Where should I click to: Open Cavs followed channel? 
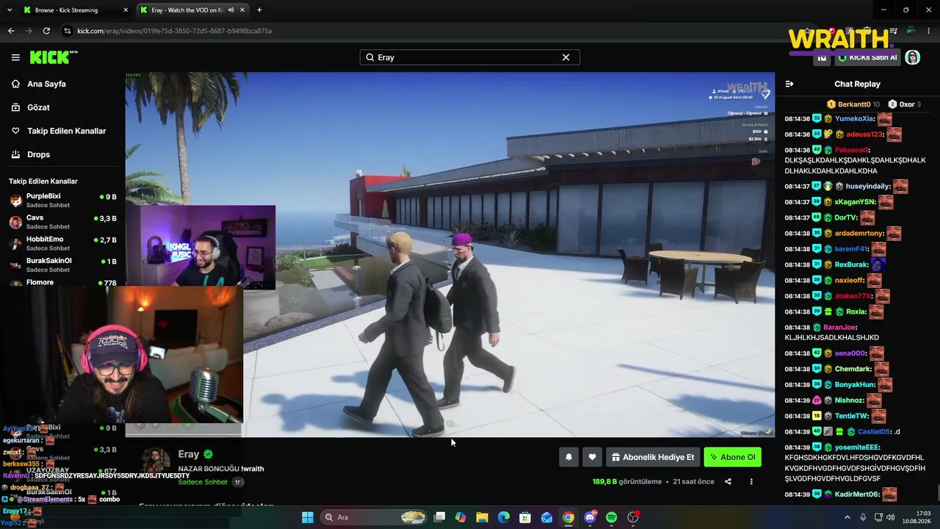tap(62, 222)
